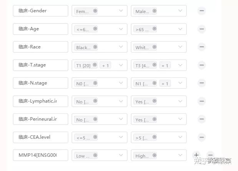Screen dimensions: 238x171
Task: Open the High... dropdown for MMP14
Action: point(180,155)
